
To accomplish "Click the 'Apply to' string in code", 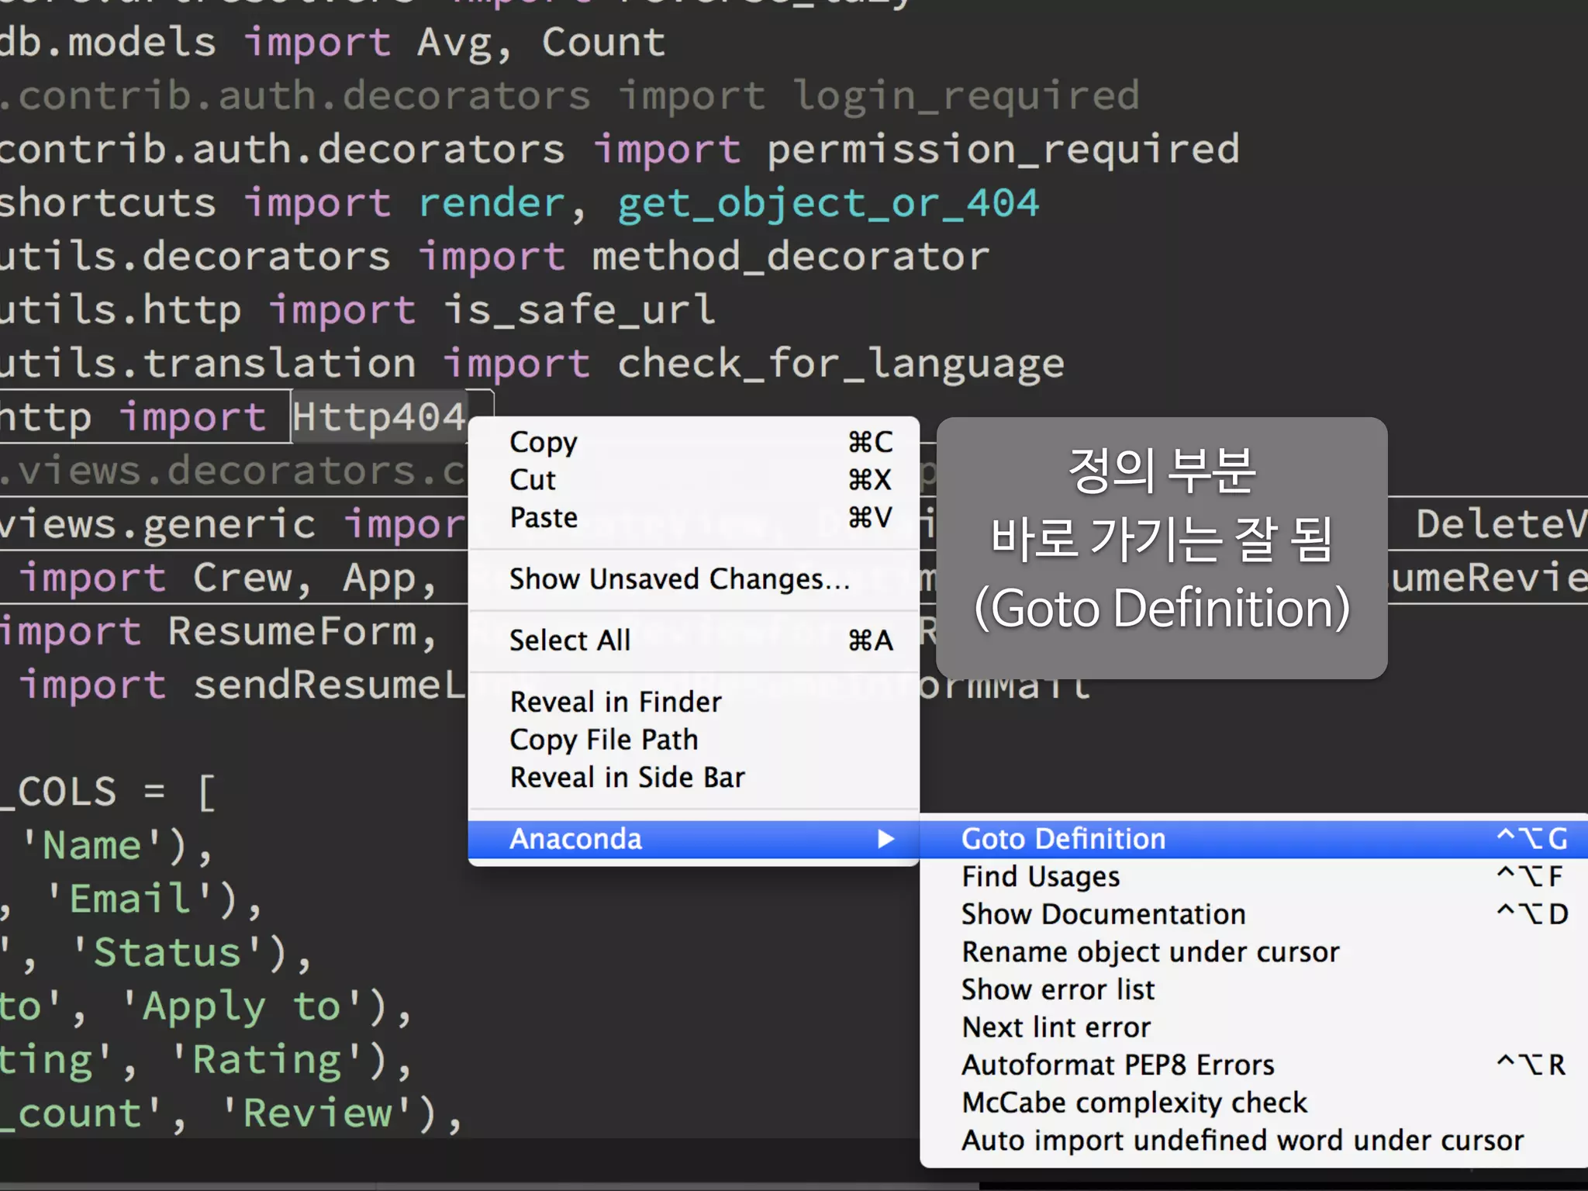I will (x=243, y=1007).
